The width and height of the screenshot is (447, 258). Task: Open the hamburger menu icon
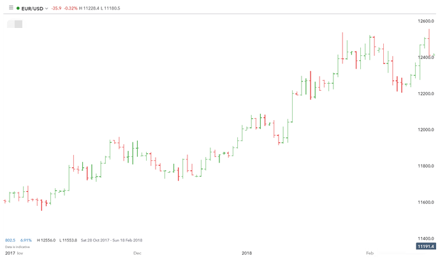pos(11,7)
